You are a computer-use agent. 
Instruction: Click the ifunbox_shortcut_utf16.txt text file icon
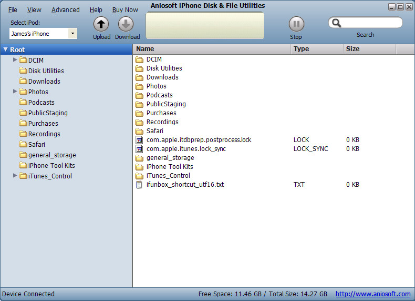point(139,185)
